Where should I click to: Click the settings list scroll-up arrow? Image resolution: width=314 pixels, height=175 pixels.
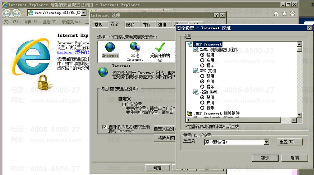(299, 44)
